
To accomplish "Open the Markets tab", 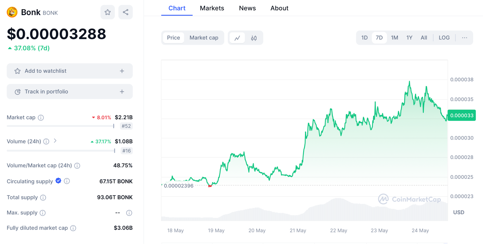I will (x=212, y=8).
